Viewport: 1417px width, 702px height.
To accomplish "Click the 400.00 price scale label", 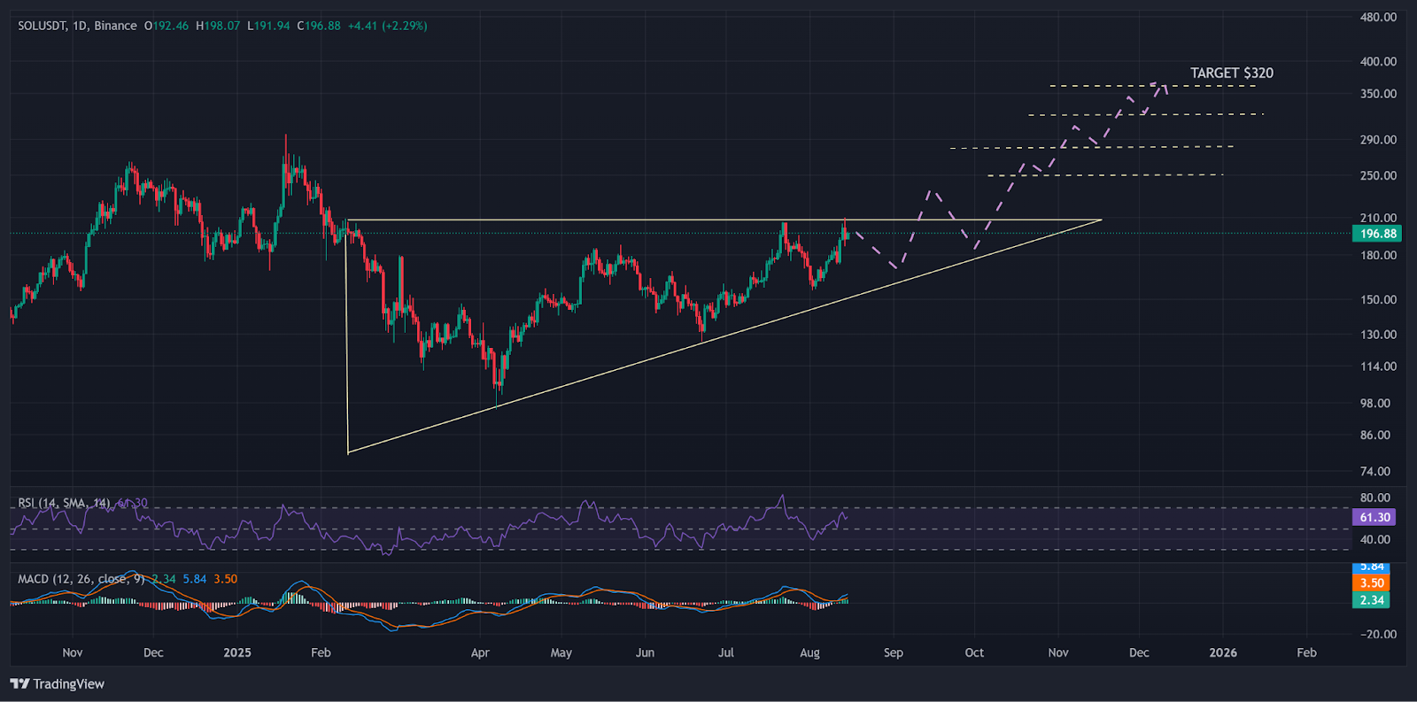I will 1378,61.
